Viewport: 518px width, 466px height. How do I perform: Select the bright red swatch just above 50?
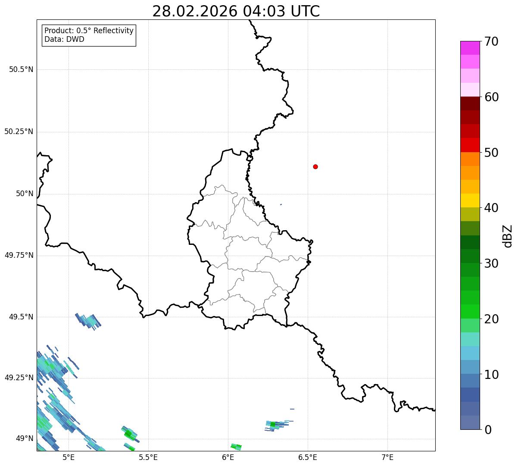pos(470,145)
